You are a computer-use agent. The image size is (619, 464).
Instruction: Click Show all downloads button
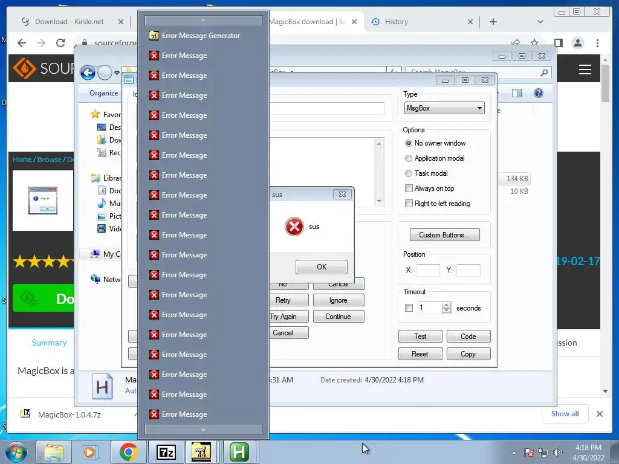565,413
